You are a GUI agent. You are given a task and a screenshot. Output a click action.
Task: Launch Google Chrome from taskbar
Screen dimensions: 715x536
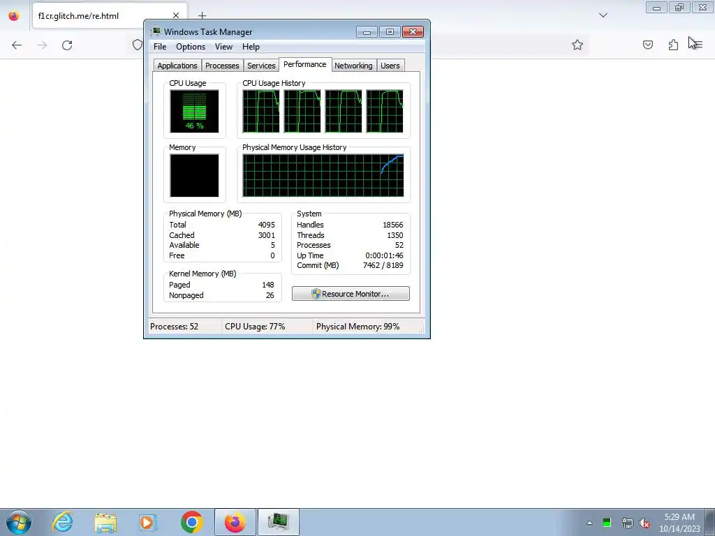coord(191,522)
